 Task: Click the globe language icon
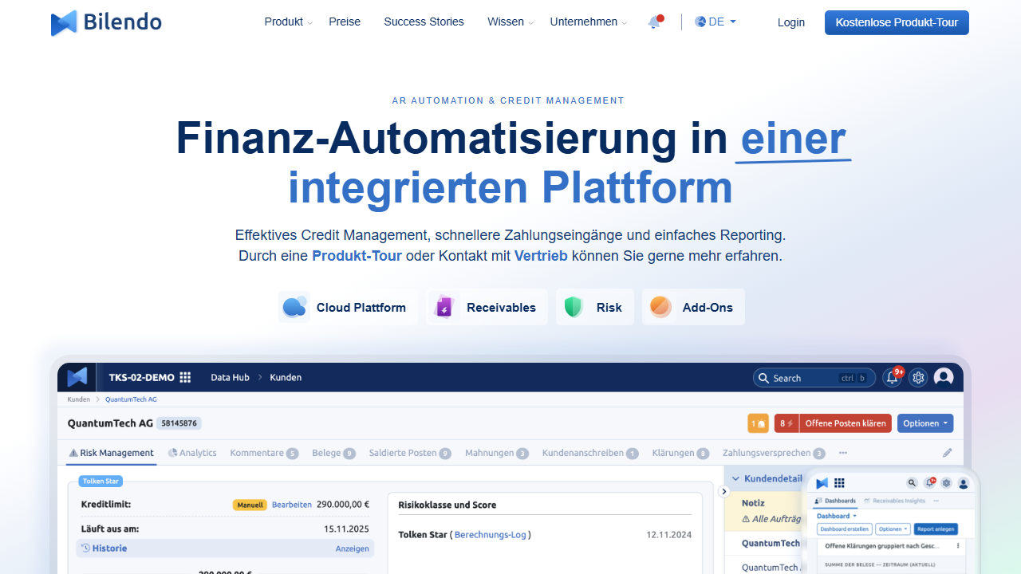[700, 22]
